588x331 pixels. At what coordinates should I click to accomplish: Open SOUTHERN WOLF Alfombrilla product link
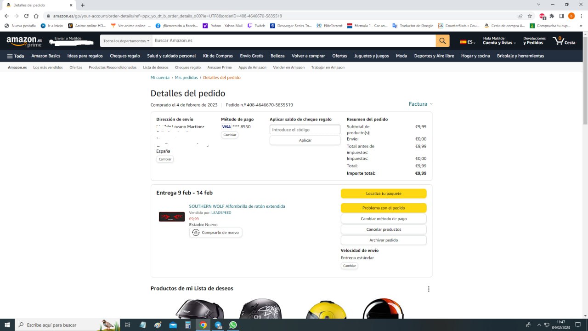237,206
